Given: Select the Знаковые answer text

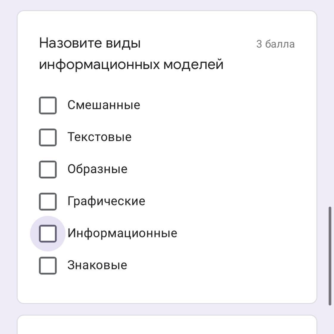Looking at the screenshot, I should pyautogui.click(x=97, y=266).
